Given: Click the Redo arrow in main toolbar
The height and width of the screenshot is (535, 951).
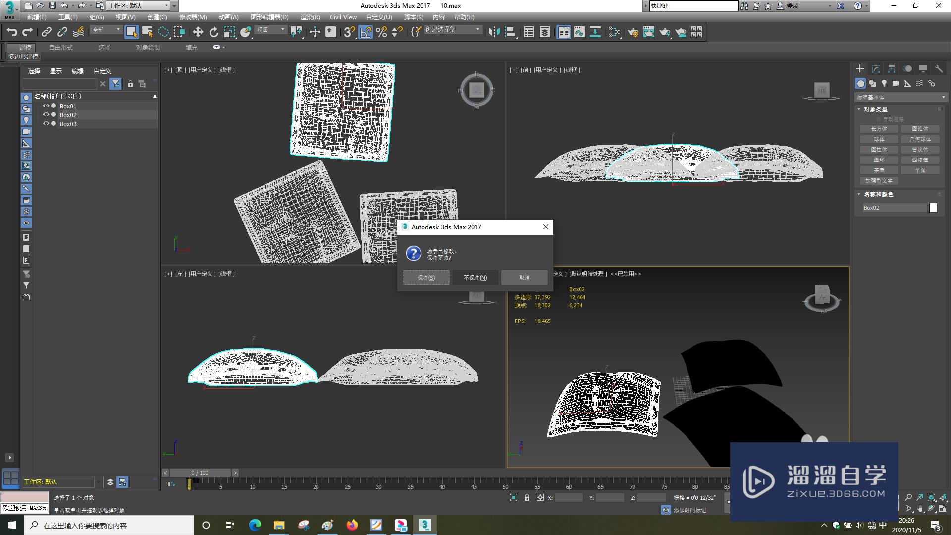Looking at the screenshot, I should click(28, 32).
